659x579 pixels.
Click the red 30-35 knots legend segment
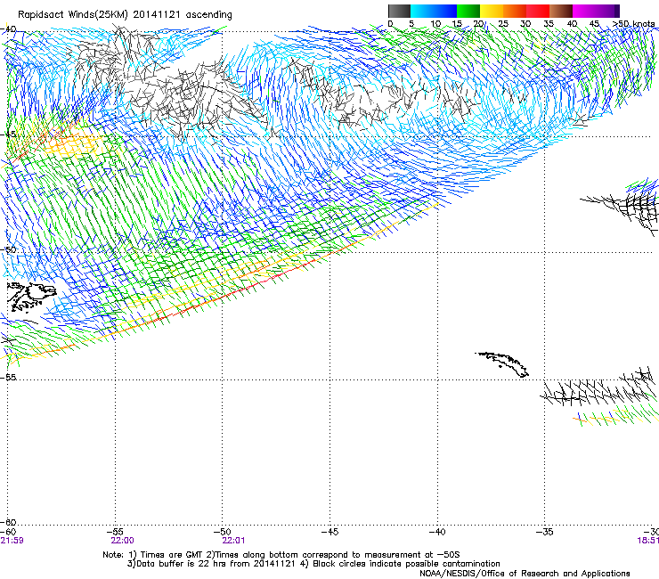pos(538,11)
